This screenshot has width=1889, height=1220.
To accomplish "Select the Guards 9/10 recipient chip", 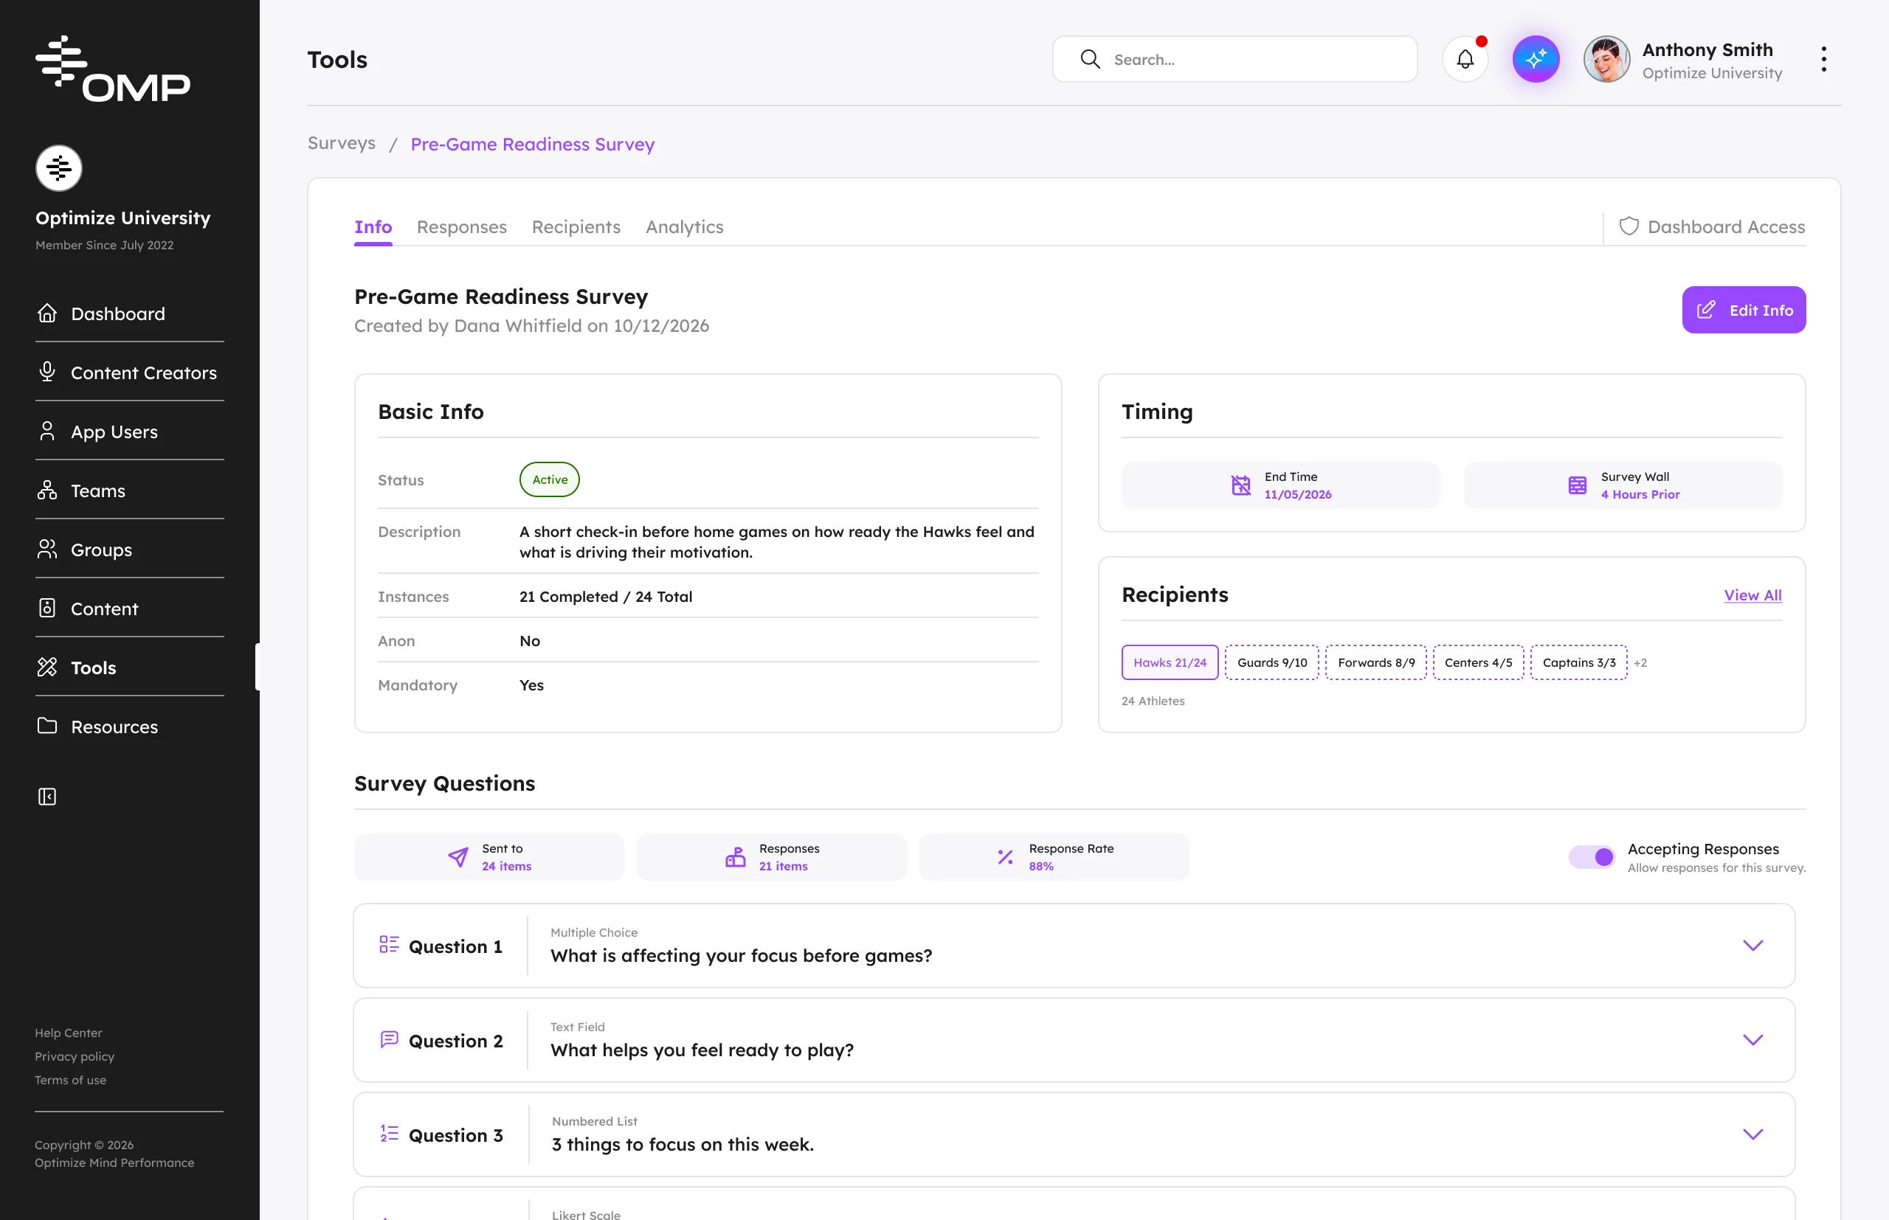I will coord(1271,662).
